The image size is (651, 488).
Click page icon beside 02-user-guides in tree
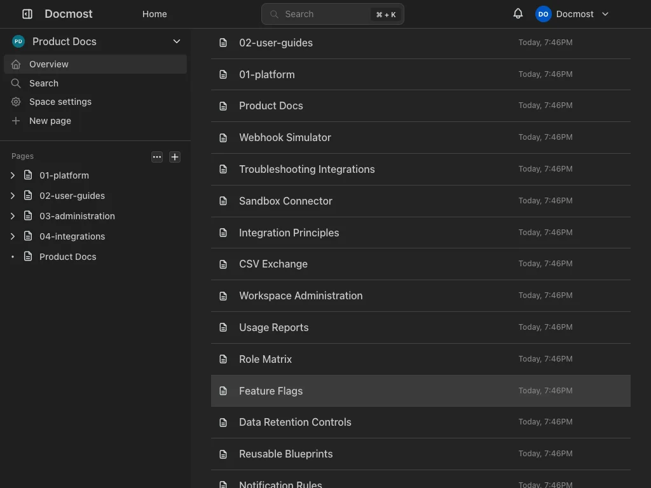click(28, 196)
